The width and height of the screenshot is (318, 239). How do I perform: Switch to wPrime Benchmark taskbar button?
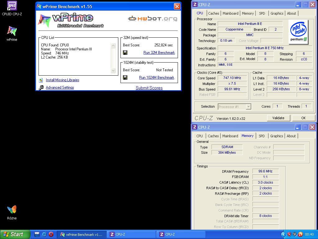(81, 234)
